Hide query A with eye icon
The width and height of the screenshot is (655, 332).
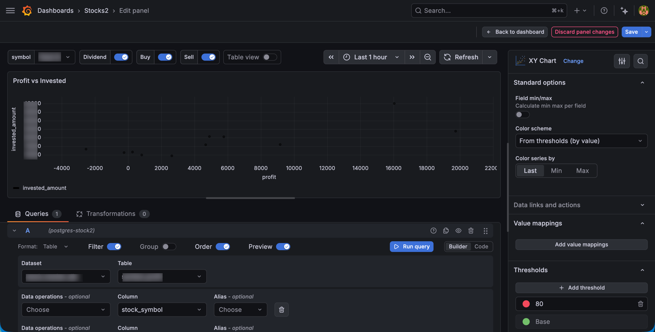[x=458, y=230]
